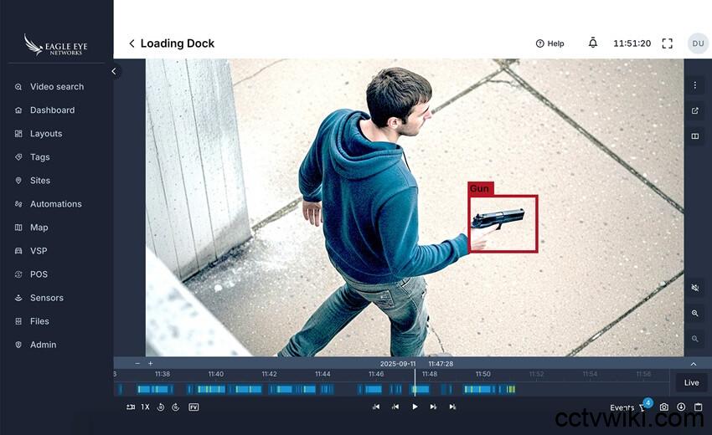
Task: Switch to Live view
Action: (x=691, y=383)
